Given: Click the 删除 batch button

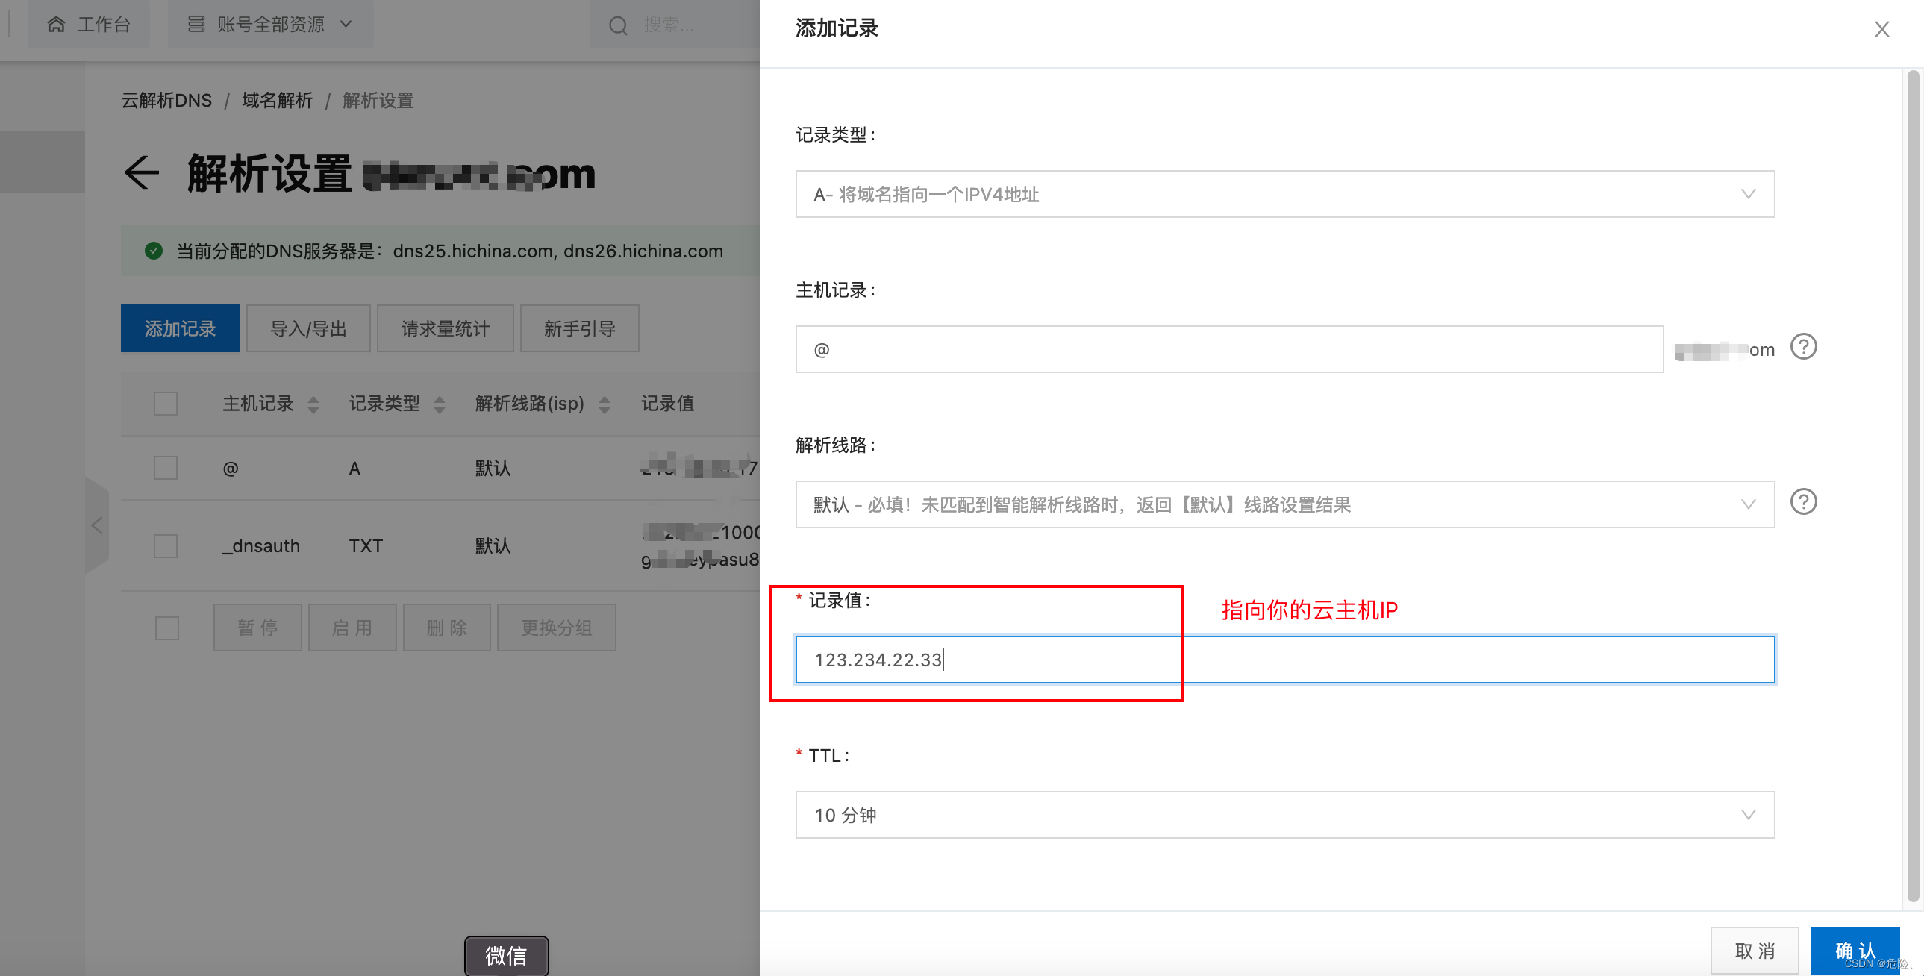Looking at the screenshot, I should point(446,628).
